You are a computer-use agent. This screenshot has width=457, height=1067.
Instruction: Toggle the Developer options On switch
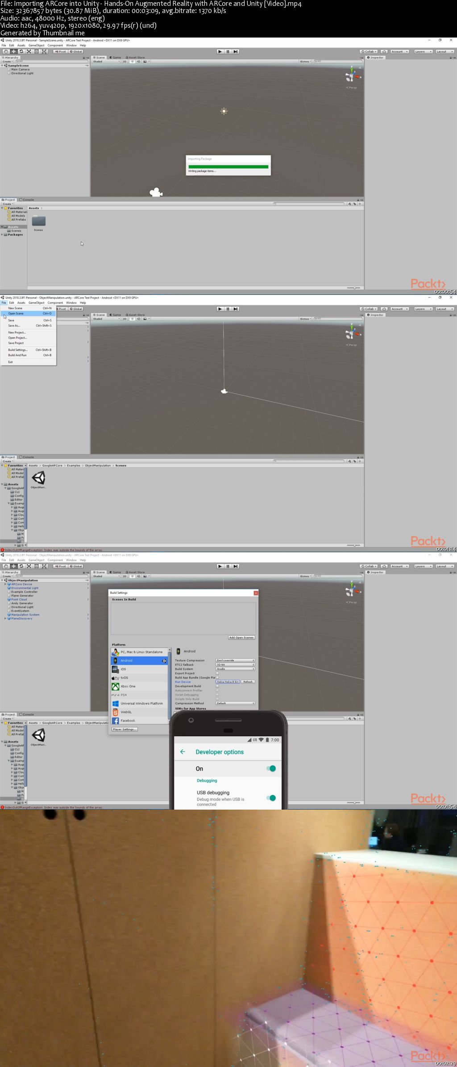point(271,769)
